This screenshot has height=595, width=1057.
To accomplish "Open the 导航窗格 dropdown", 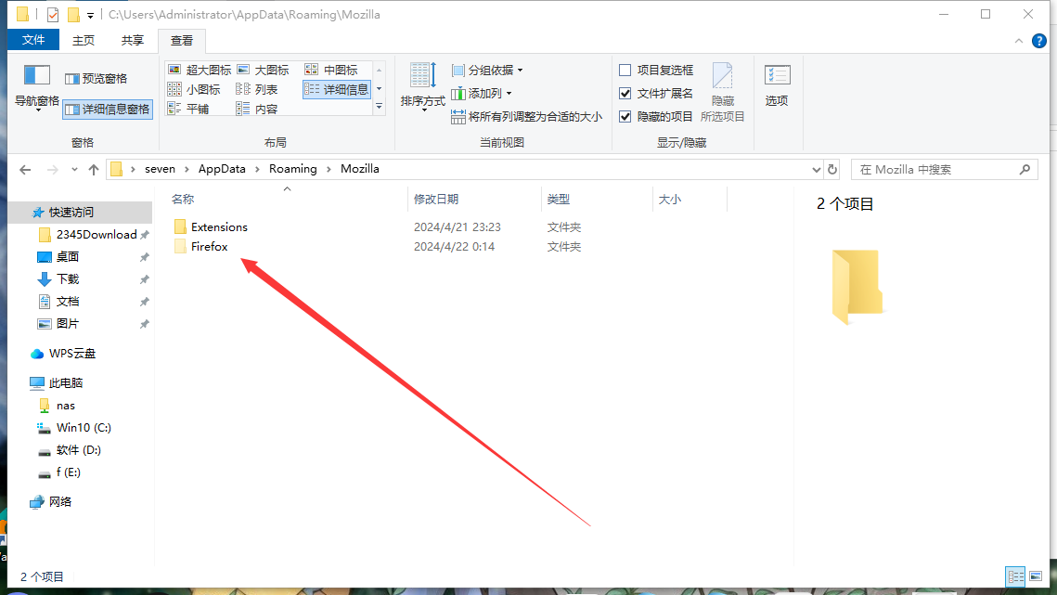I will point(37,86).
